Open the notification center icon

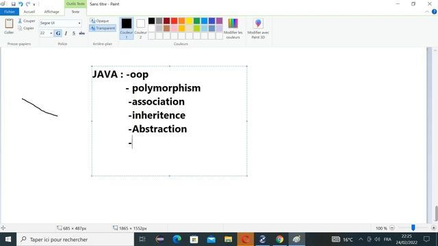pos(426,239)
